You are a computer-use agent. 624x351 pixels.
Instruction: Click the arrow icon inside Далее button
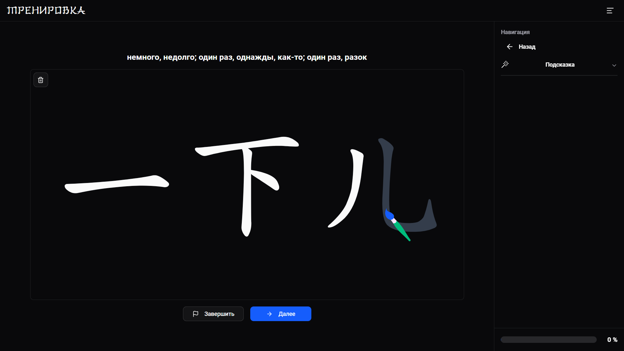[x=269, y=314]
